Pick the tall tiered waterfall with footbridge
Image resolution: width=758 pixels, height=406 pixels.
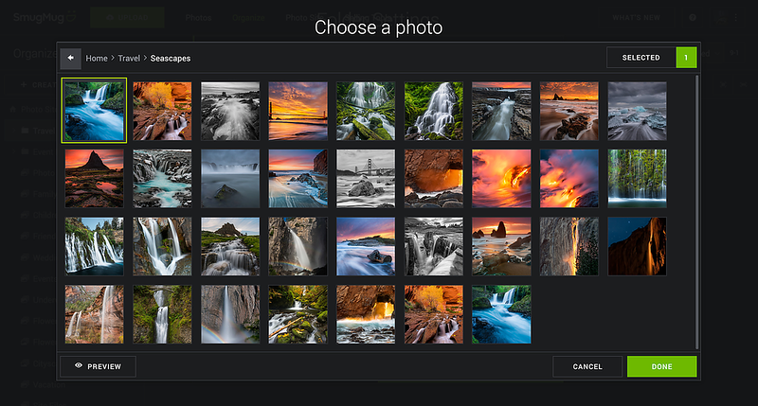click(162, 314)
